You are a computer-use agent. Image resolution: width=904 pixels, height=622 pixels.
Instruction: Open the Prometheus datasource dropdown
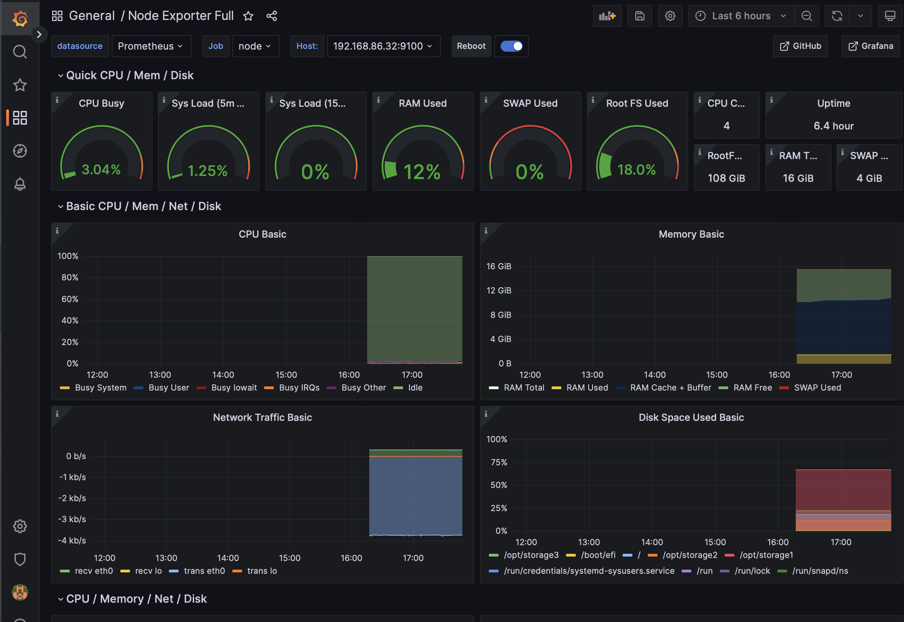151,46
